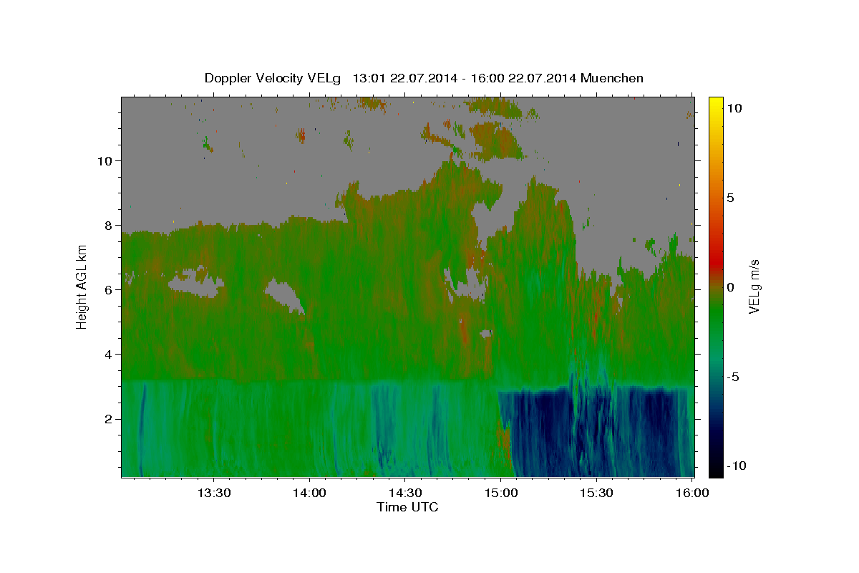Click the 'Time UTC' x-axis label
859x573 pixels.
[407, 507]
